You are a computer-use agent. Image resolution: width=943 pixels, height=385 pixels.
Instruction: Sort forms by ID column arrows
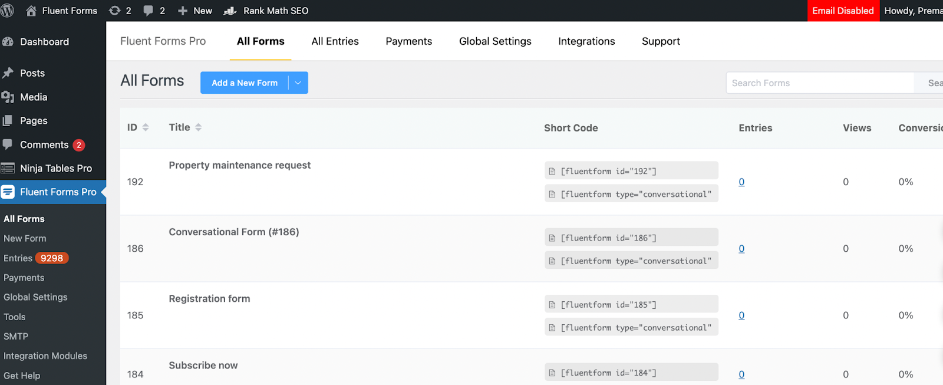tap(146, 127)
